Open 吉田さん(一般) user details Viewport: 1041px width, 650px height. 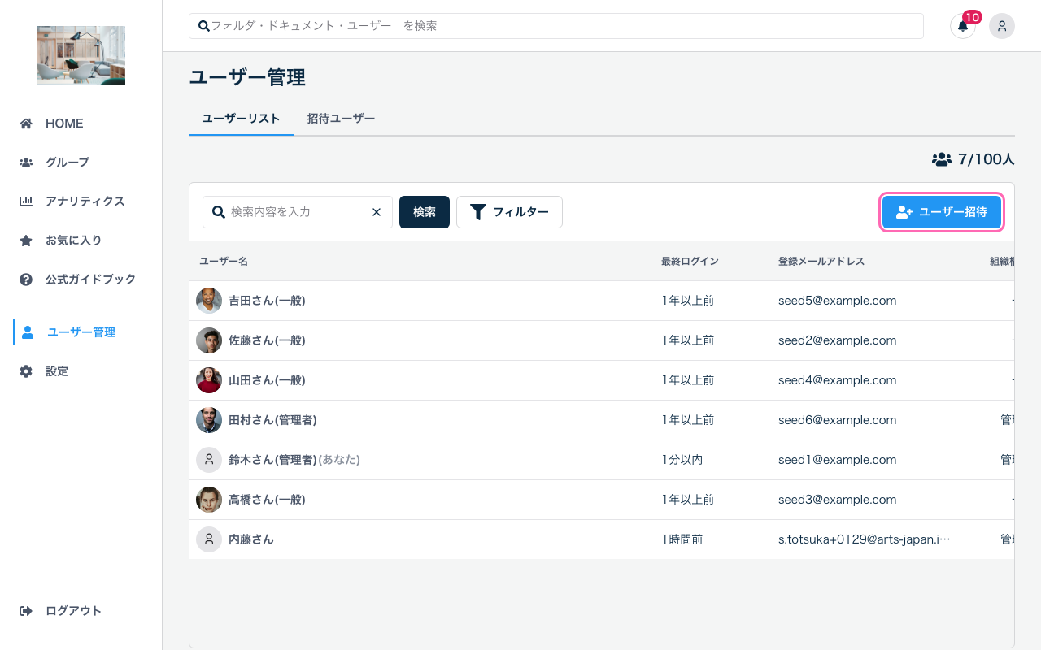tap(265, 300)
